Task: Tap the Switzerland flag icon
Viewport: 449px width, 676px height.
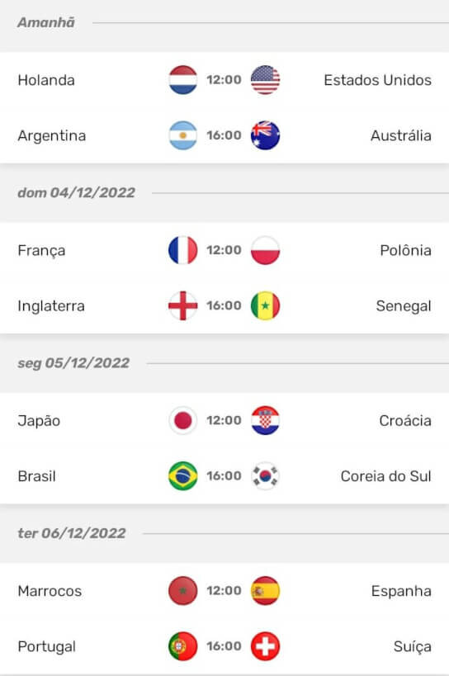Action: coord(265,646)
